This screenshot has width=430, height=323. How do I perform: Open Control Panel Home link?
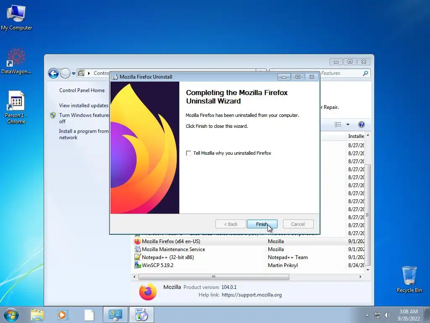click(82, 90)
